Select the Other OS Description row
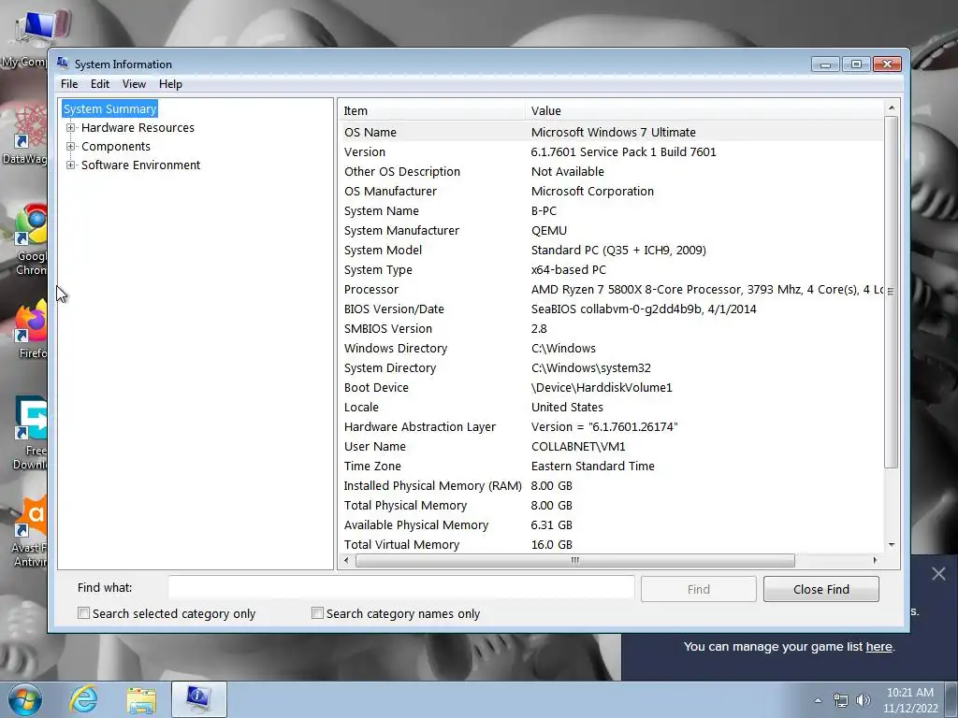The image size is (958, 718). tap(611, 172)
